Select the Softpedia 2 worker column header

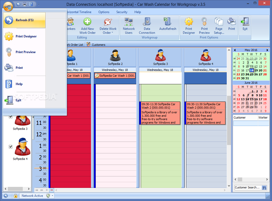click(115, 57)
